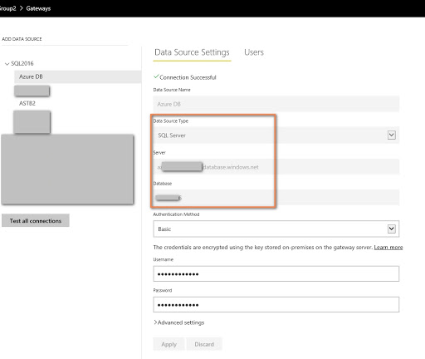Click the Username input field
425x359 pixels.
276,274
